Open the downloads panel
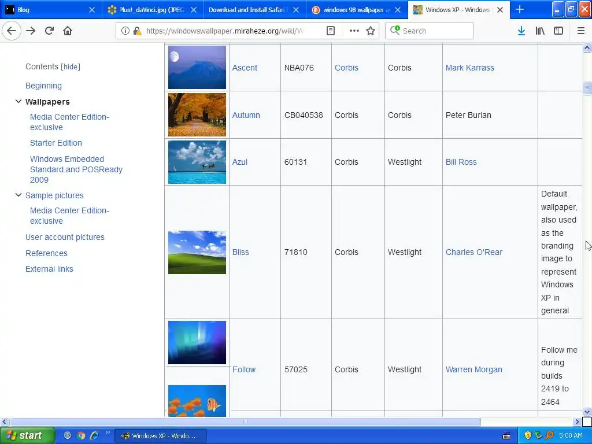The height and width of the screenshot is (444, 592). pyautogui.click(x=521, y=31)
